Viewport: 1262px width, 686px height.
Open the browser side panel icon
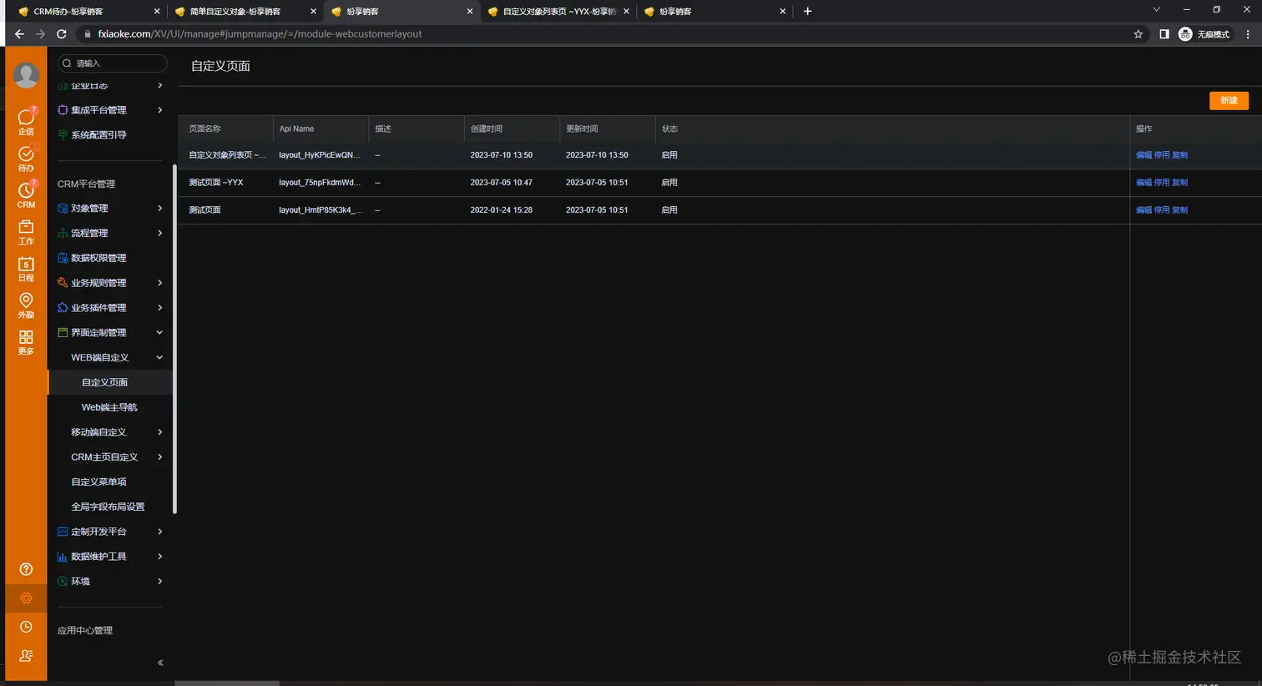(x=1164, y=34)
